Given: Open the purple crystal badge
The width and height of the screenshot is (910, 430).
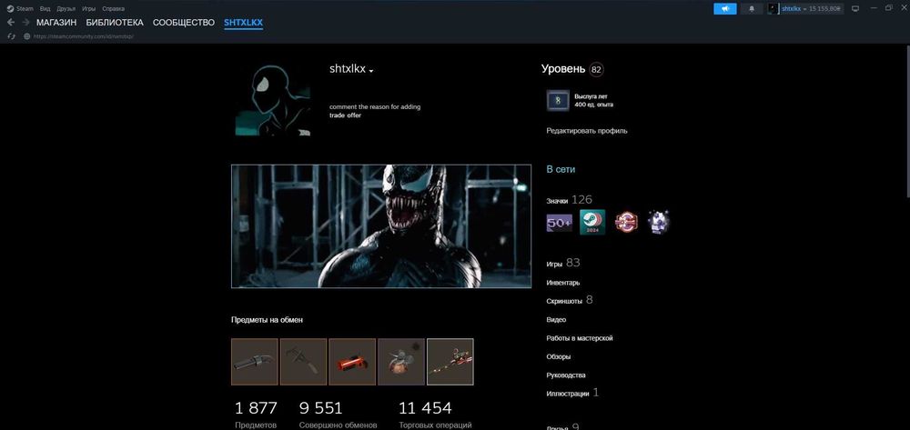Looking at the screenshot, I should 659,223.
